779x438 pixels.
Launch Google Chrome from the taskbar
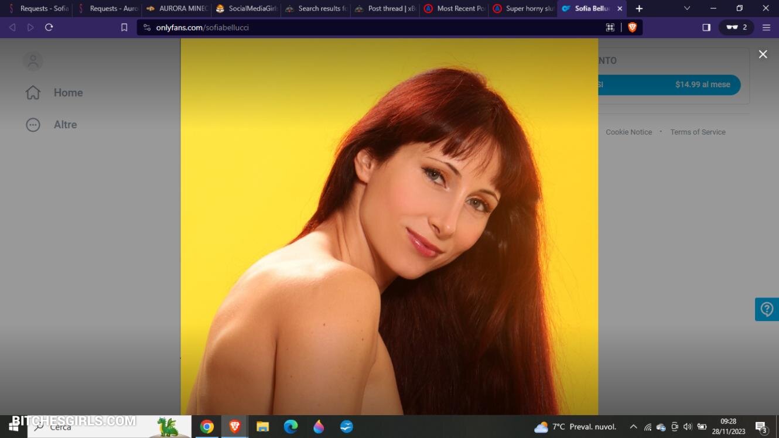click(207, 427)
